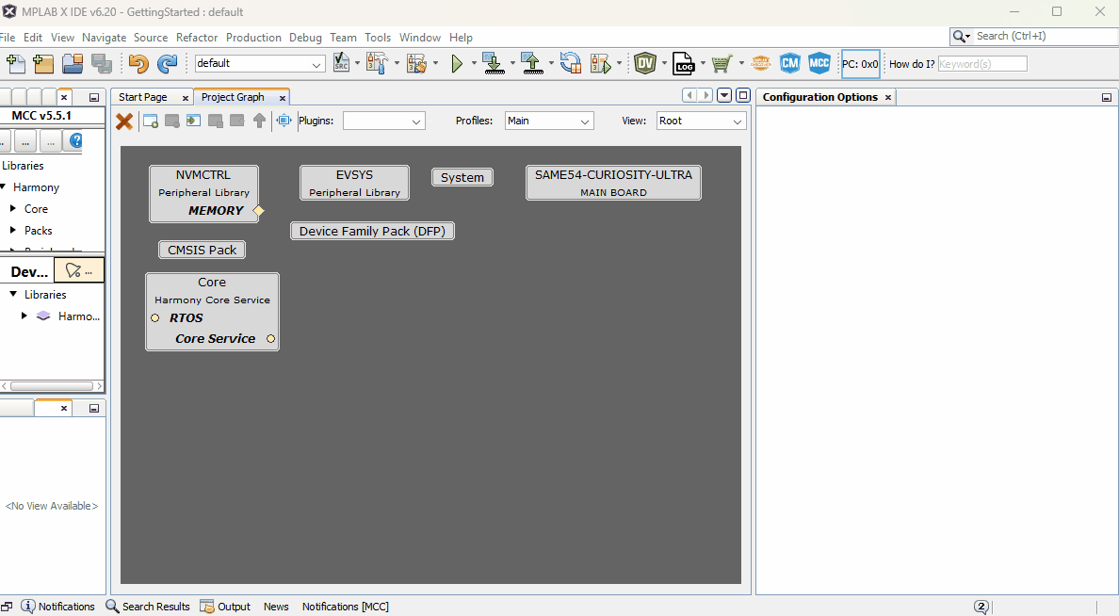Close the Configuration Options tab
Screen dimensions: 1119x616
click(888, 98)
